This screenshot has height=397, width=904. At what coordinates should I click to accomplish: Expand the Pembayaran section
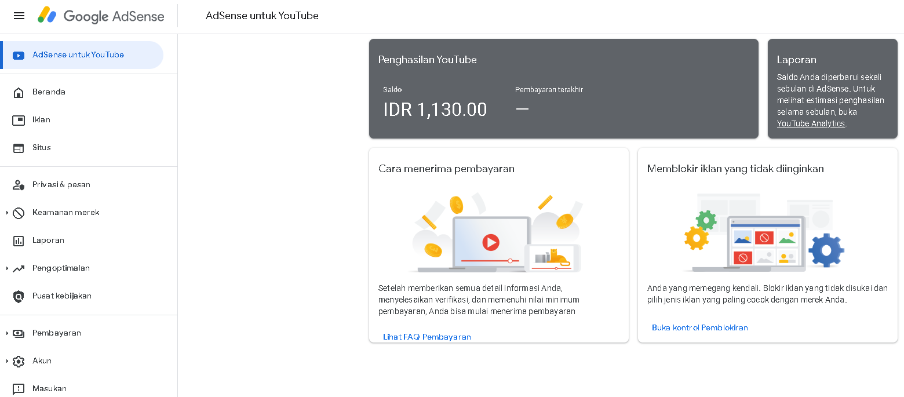6,333
